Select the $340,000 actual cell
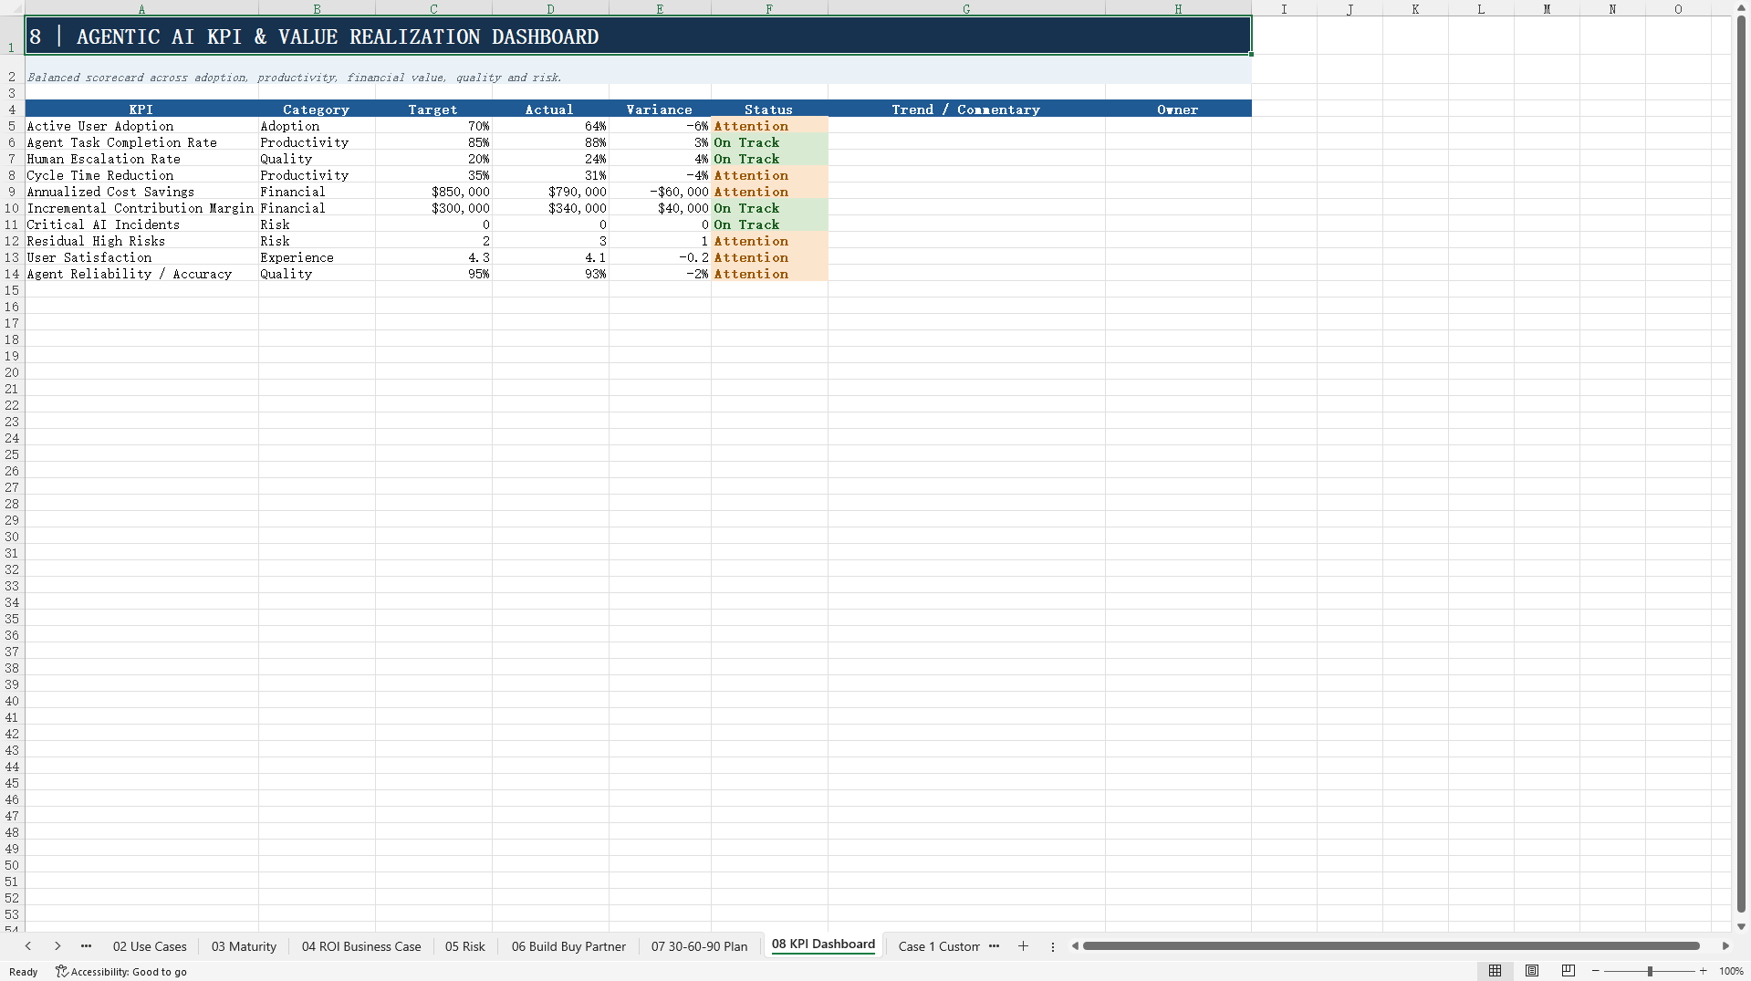Viewport: 1751px width, 981px height. [x=550, y=208]
